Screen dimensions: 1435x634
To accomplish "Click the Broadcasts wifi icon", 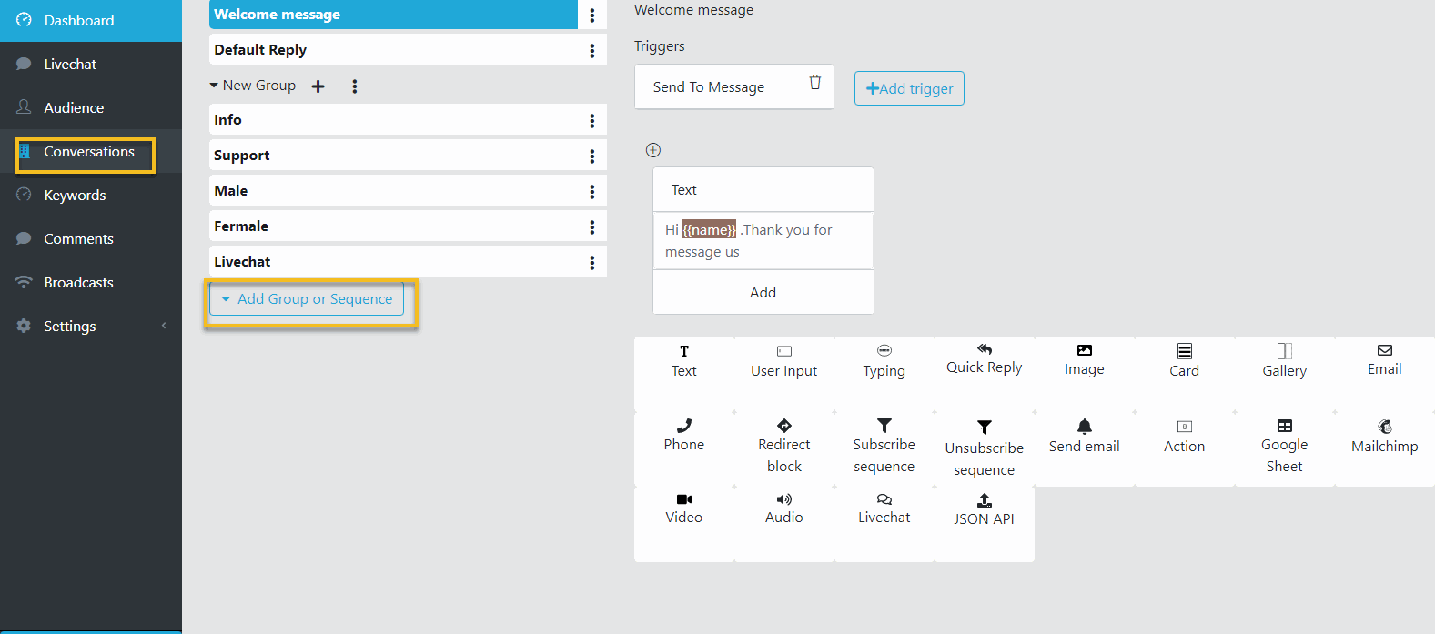I will 24,282.
